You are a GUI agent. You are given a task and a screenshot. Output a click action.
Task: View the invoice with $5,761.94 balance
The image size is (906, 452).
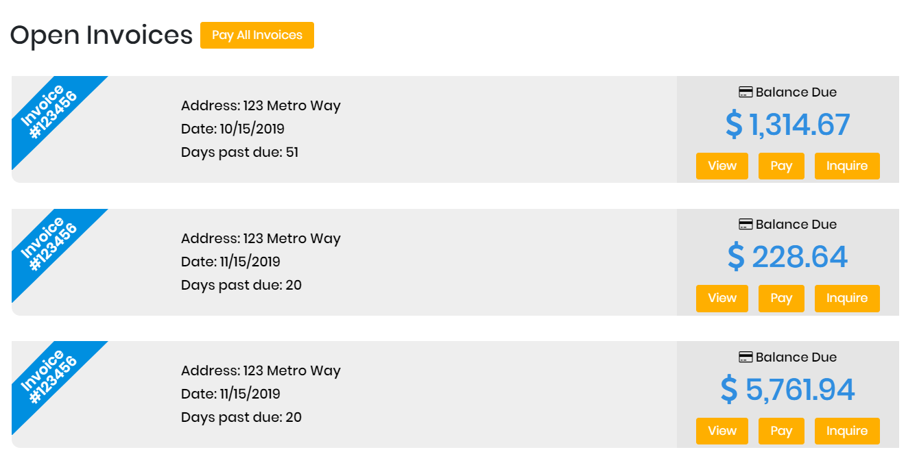point(722,431)
